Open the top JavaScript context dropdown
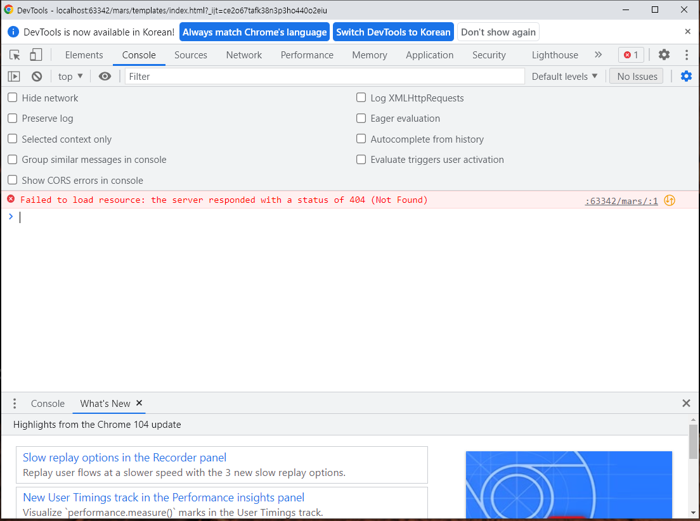The image size is (700, 521). click(x=70, y=76)
